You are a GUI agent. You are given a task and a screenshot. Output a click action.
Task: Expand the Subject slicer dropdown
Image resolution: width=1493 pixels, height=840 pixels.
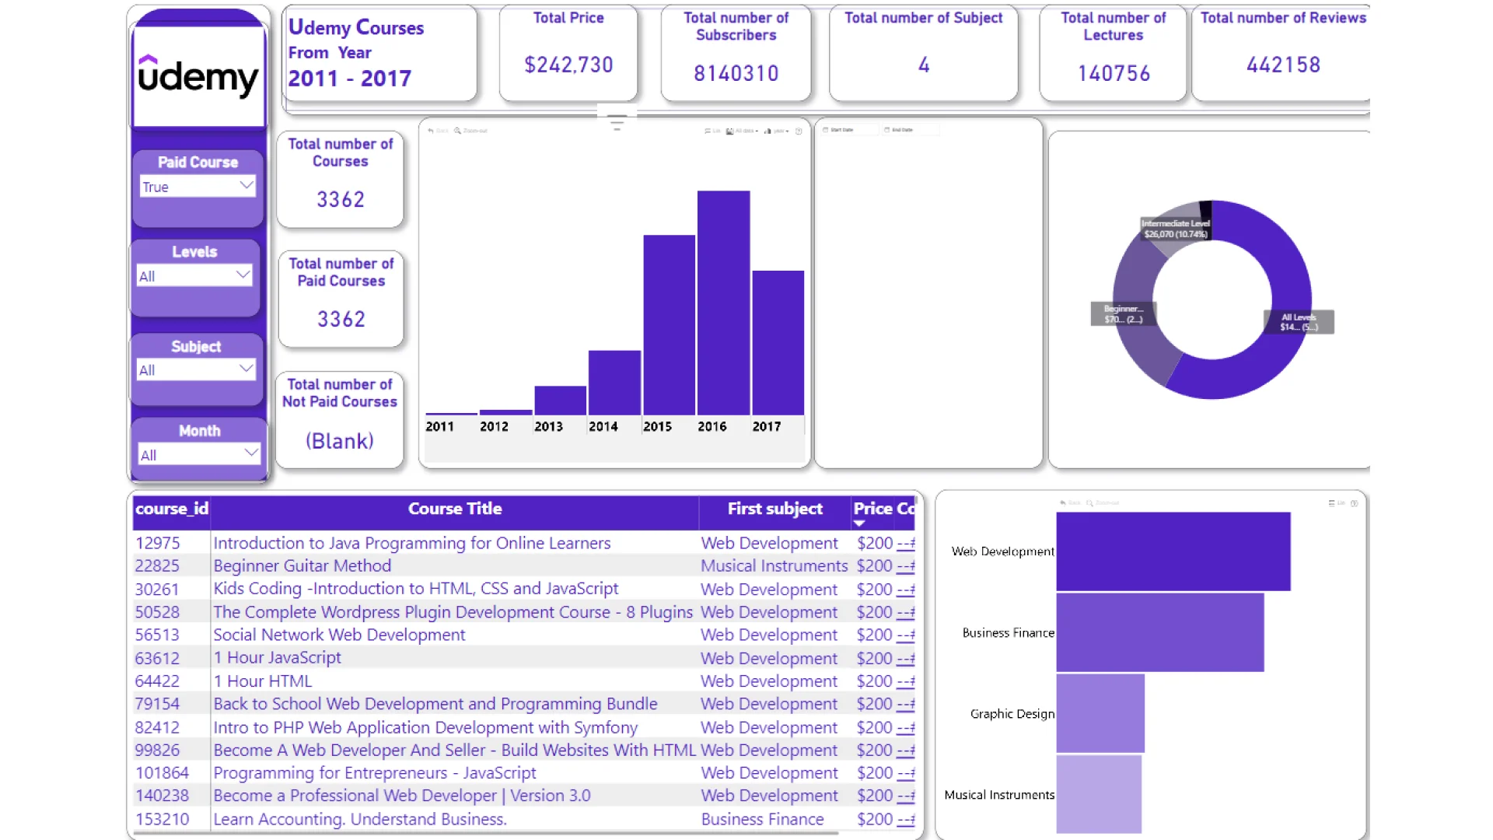pos(196,369)
